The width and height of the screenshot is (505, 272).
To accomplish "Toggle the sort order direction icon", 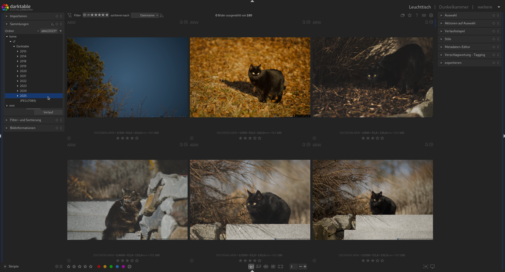I will click(x=162, y=15).
